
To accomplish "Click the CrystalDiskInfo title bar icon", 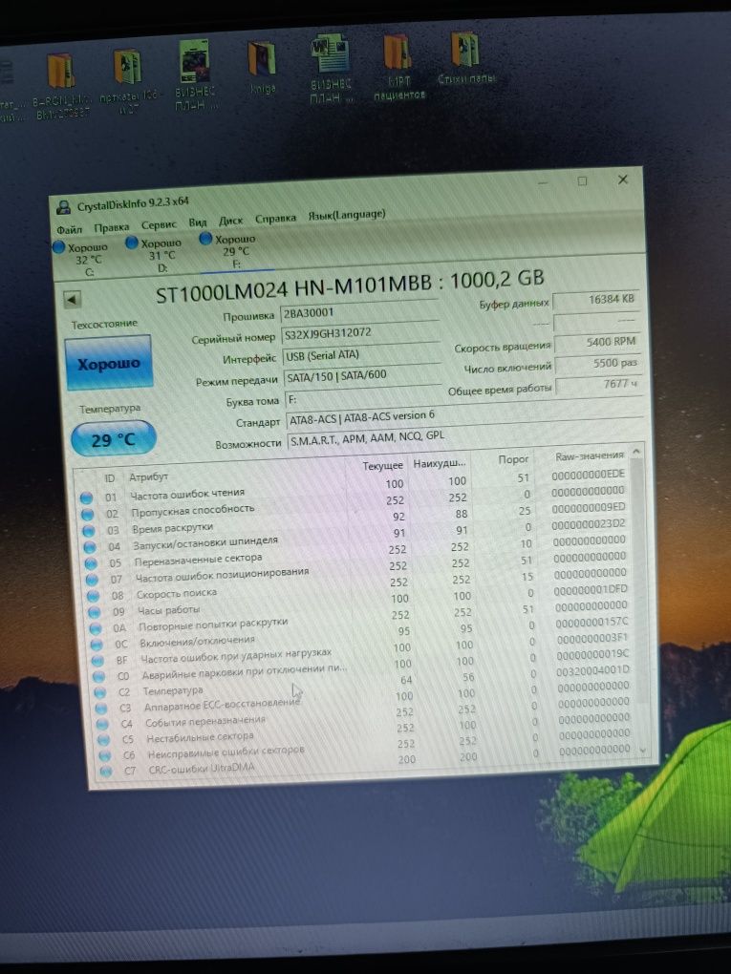I will (63, 207).
